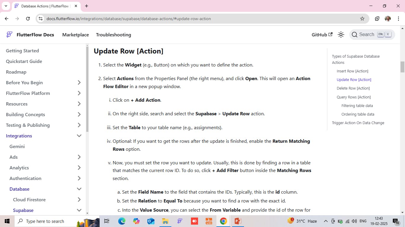Click the FlutterFlow logo icon in navbar
This screenshot has height=227, width=405.
coord(9,35)
